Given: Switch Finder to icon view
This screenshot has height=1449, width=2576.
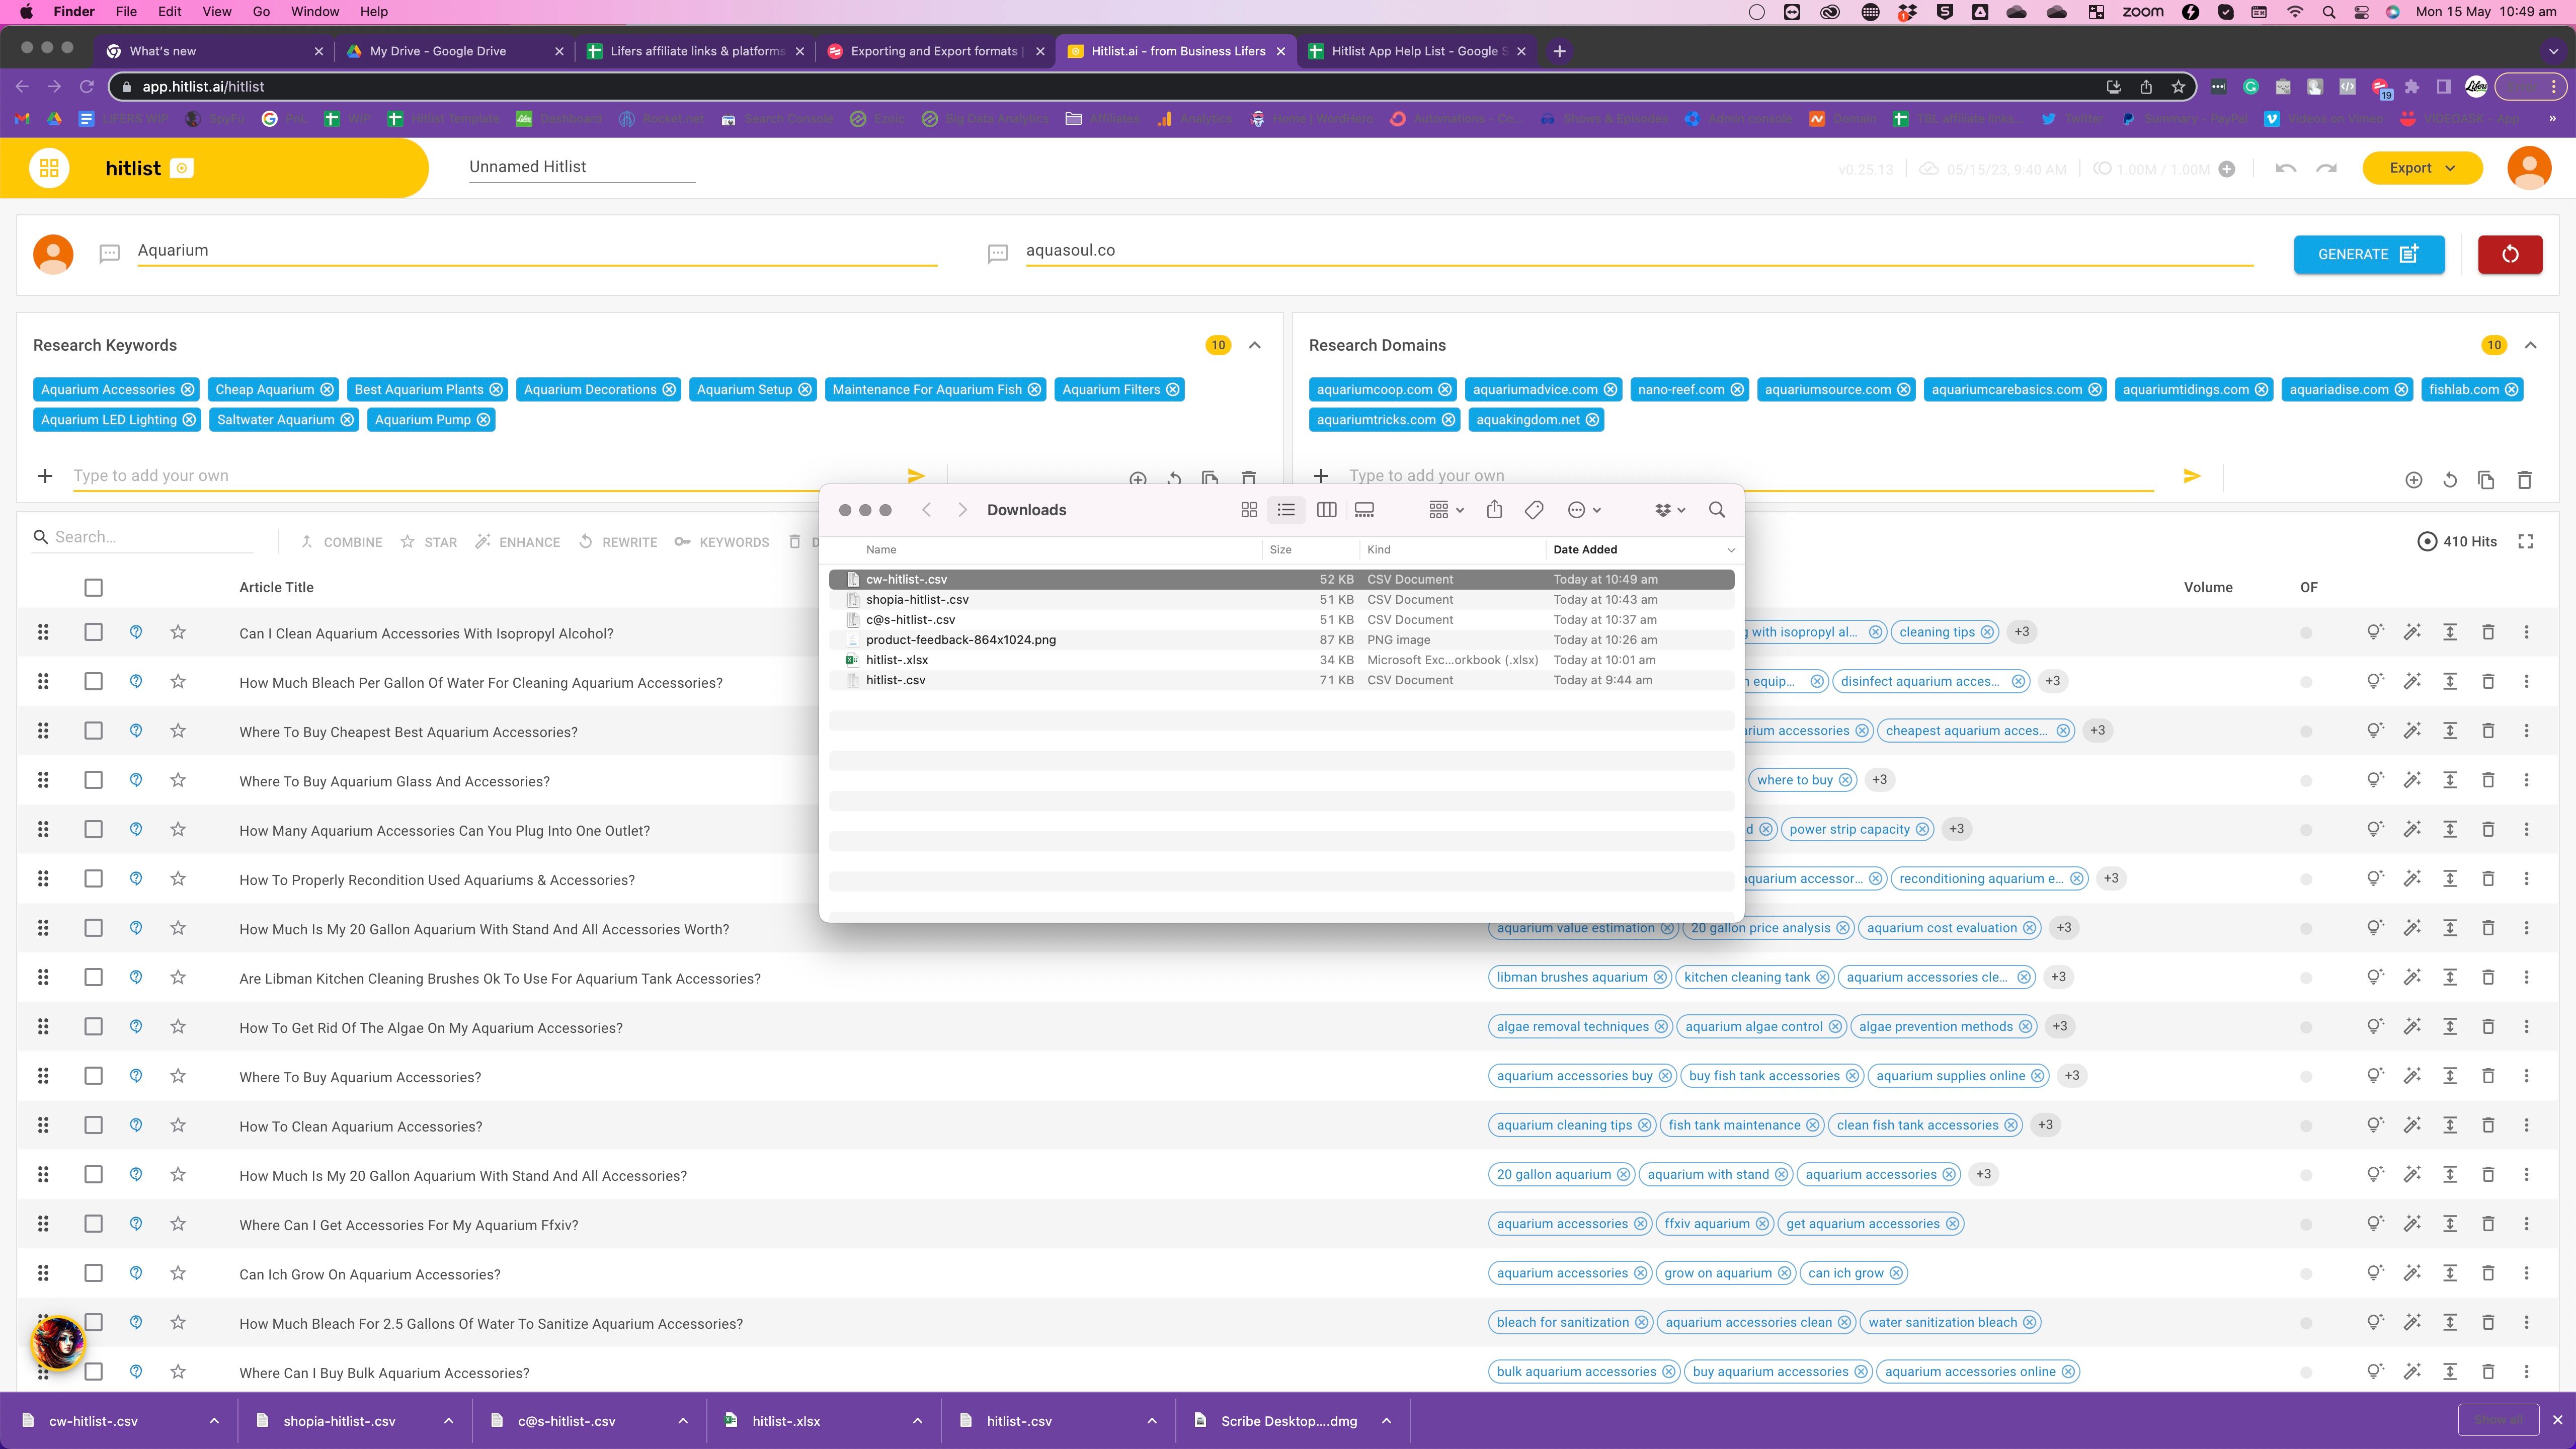Looking at the screenshot, I should pos(1249,510).
